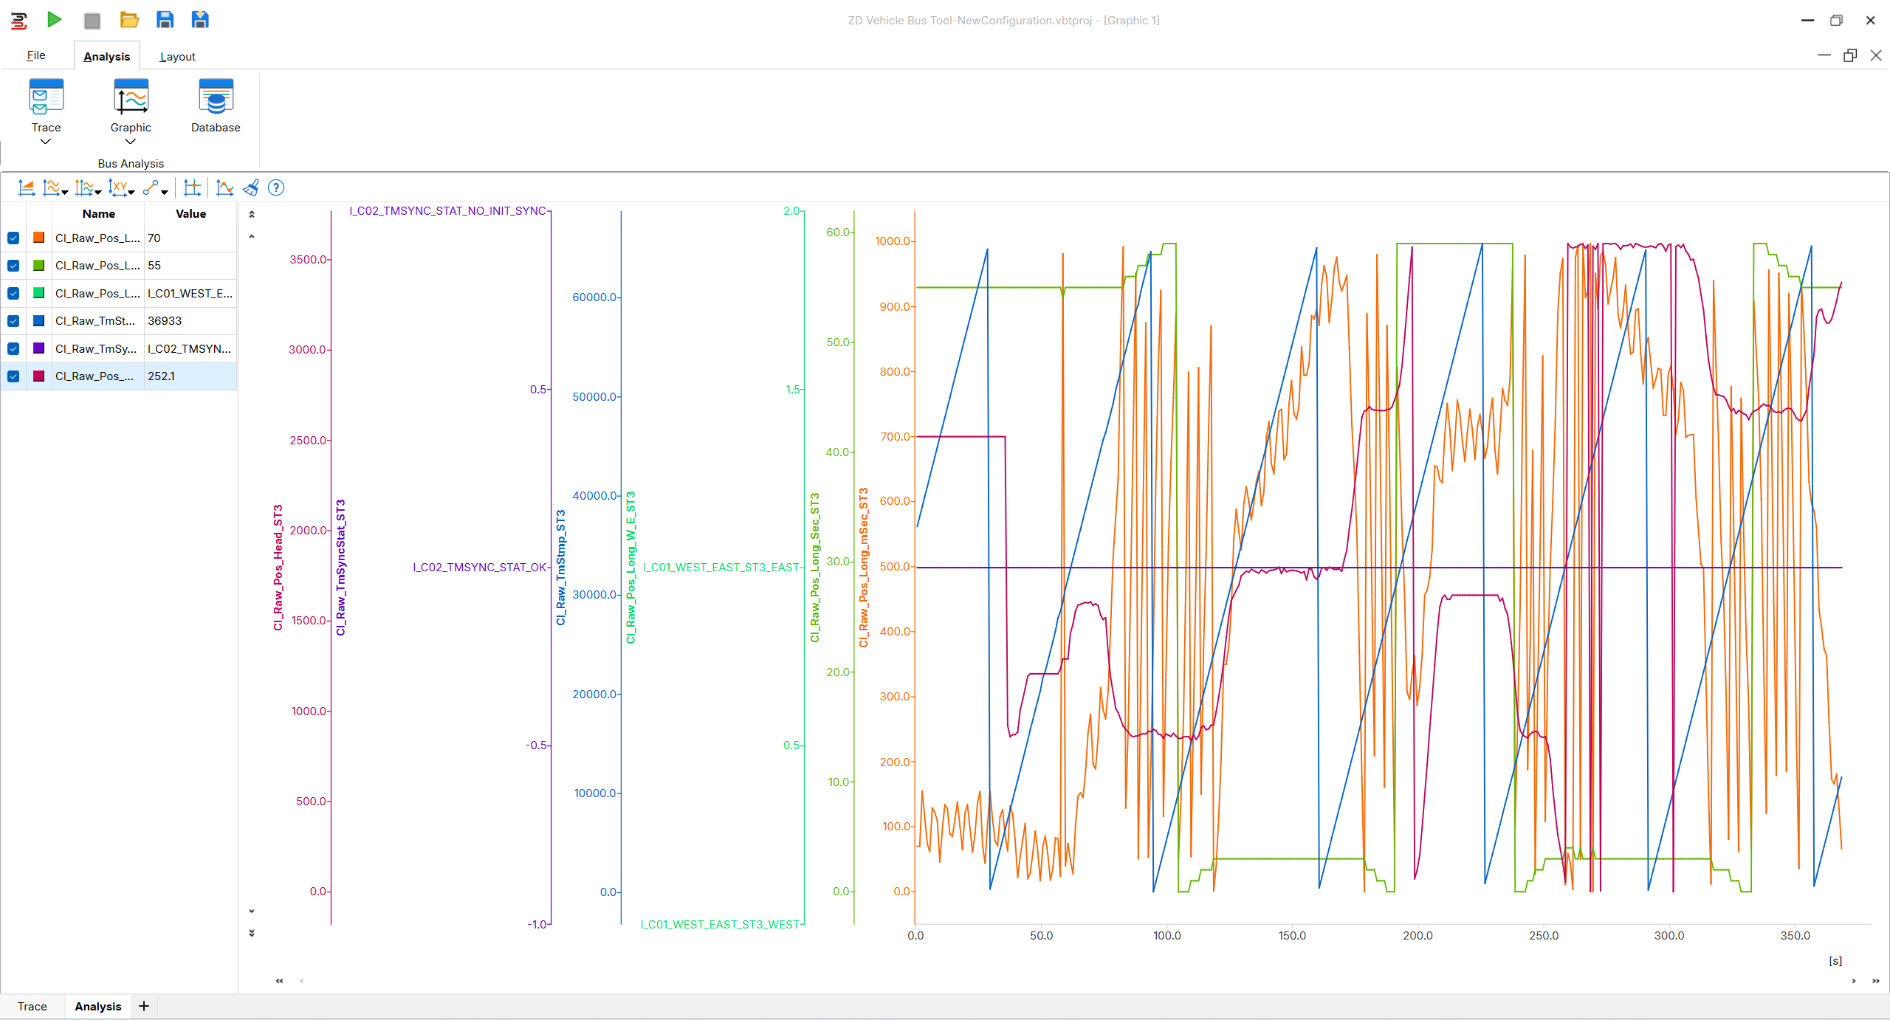This screenshot has height=1020, width=1890.
Task: Click the XY axis zoom toolbar icon
Action: click(117, 188)
